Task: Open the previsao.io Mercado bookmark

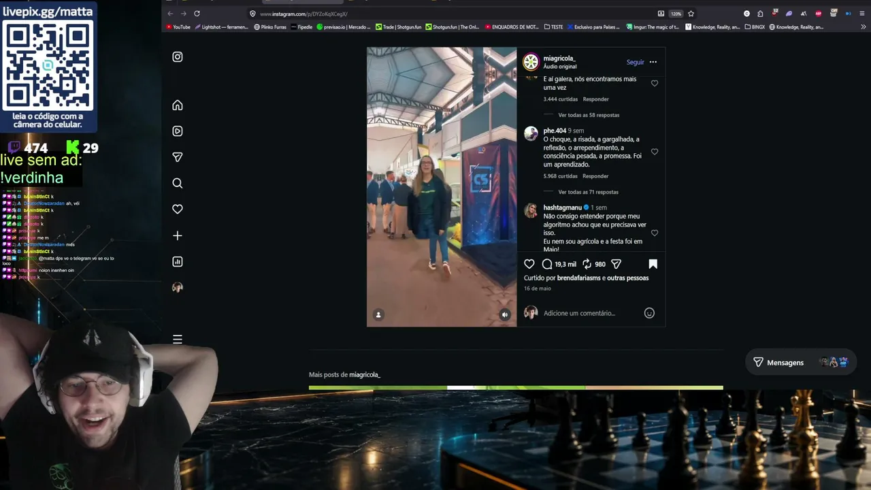Action: coord(344,27)
